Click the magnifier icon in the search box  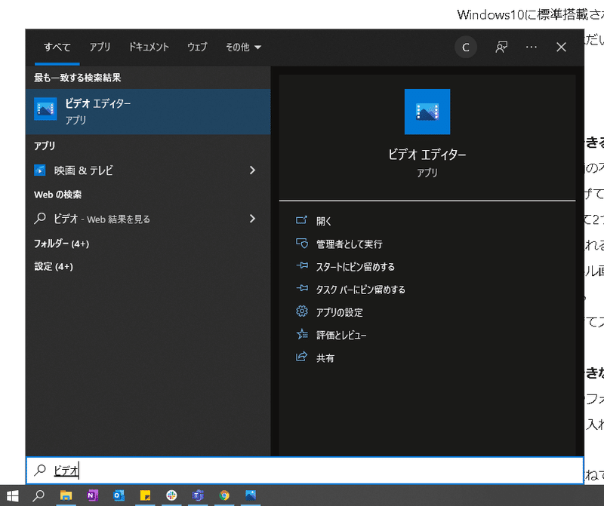[40, 471]
